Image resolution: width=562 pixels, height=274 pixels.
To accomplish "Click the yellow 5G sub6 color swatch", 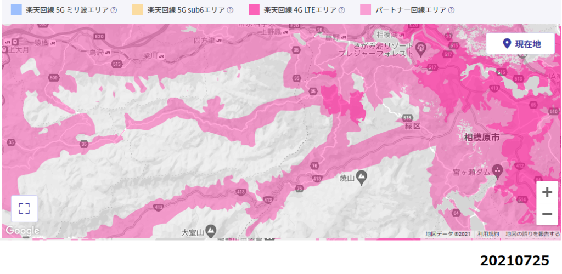I will point(137,10).
